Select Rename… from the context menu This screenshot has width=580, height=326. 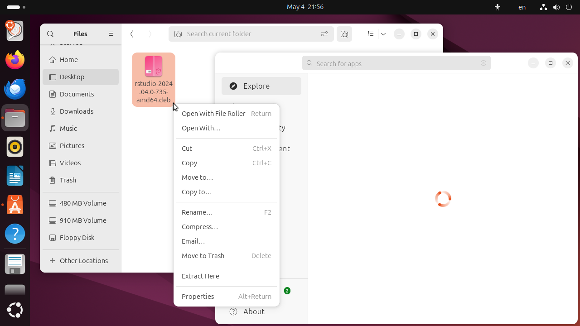pos(227,212)
